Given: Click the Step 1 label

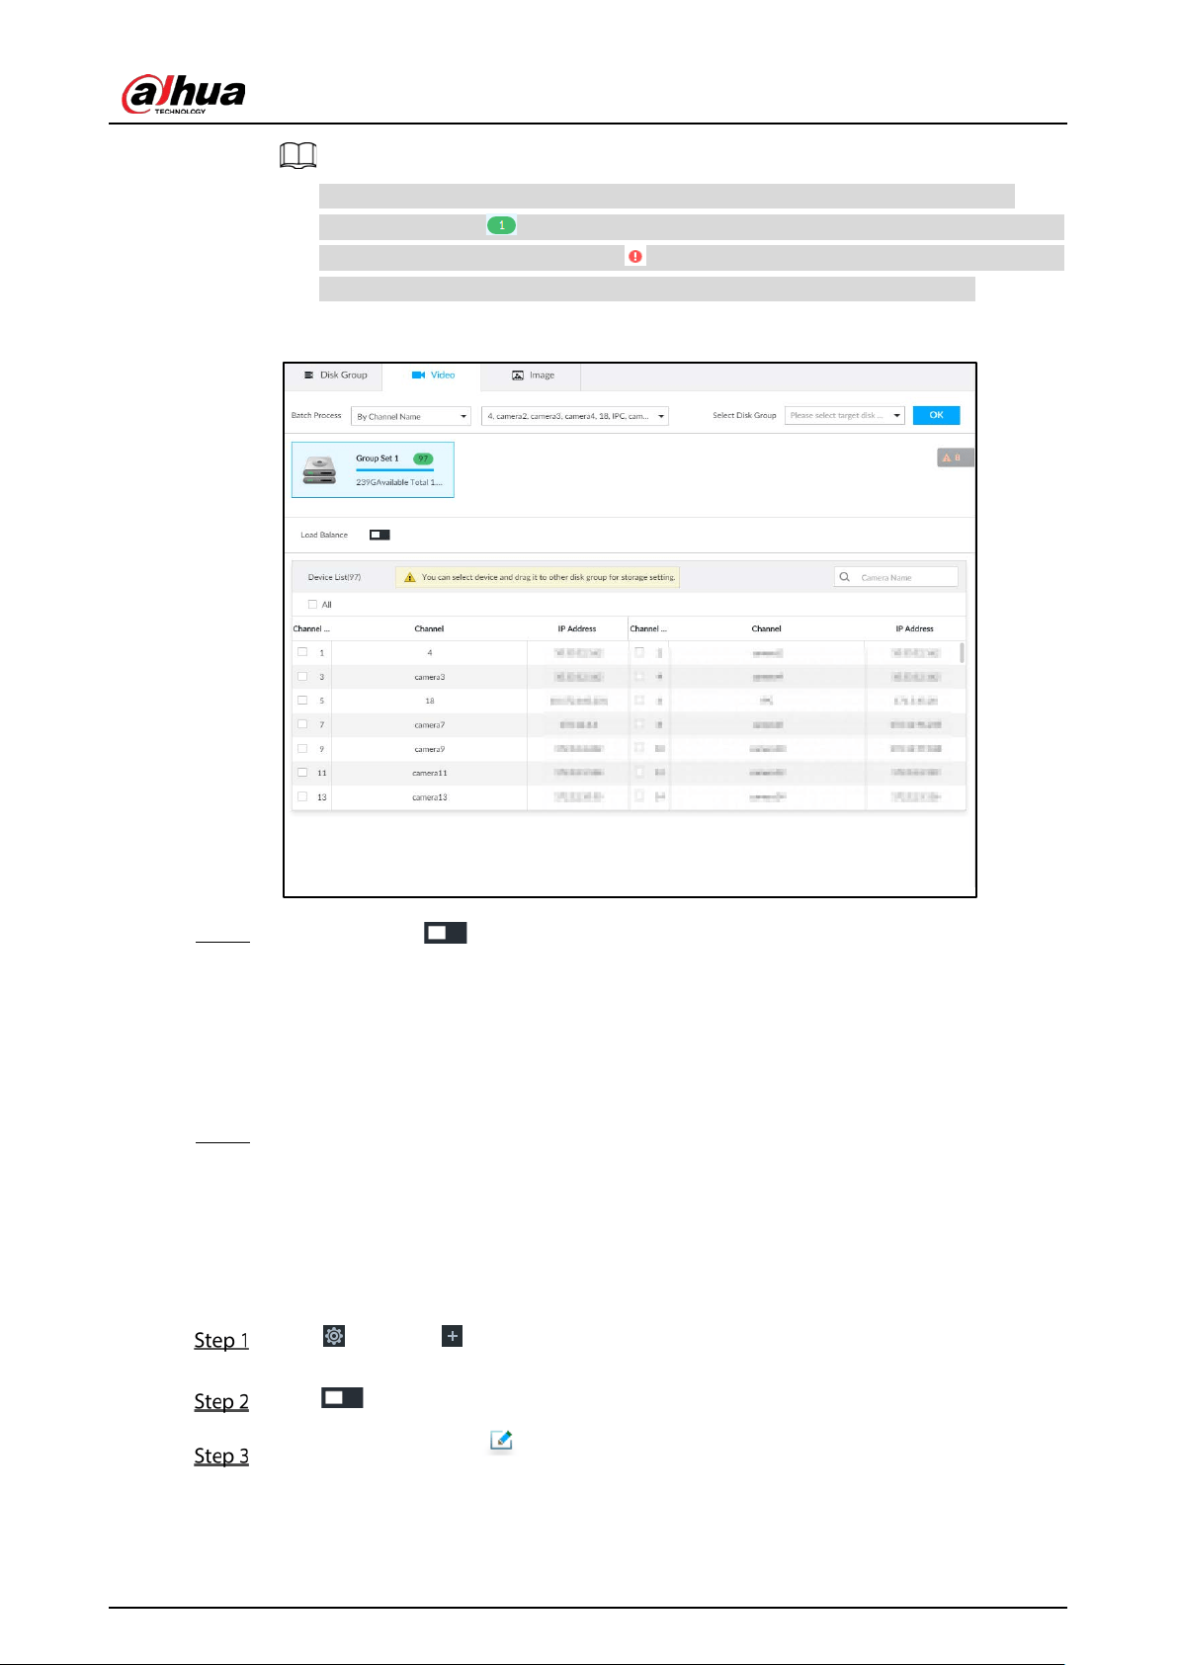Looking at the screenshot, I should pyautogui.click(x=221, y=1341).
